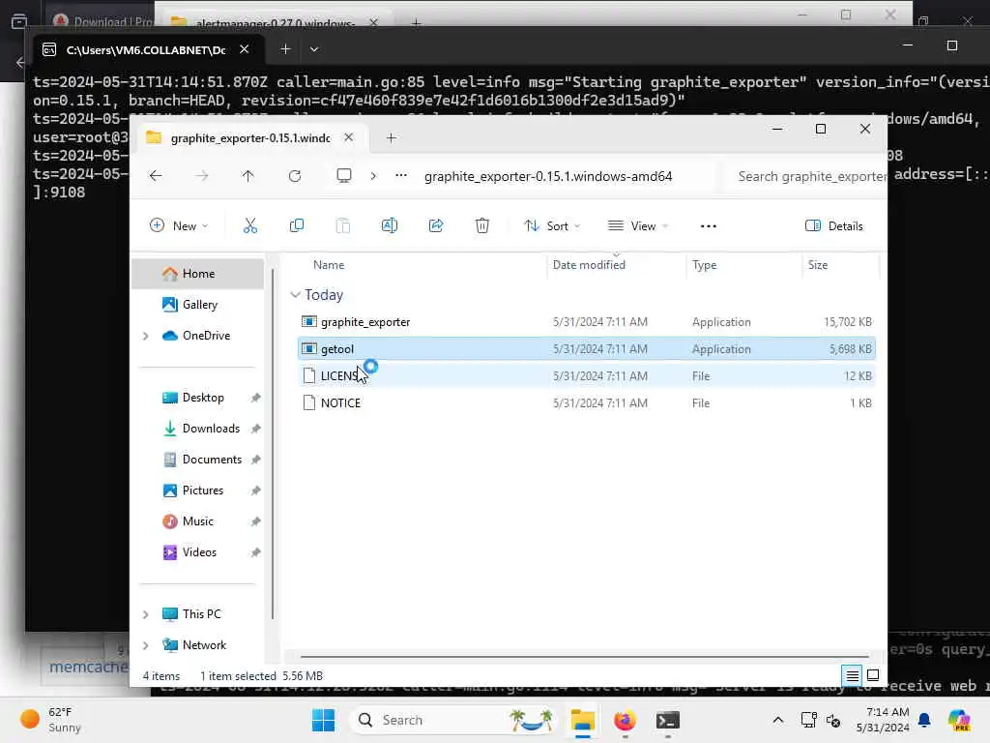Select the getool application file
The image size is (990, 743).
(x=587, y=348)
